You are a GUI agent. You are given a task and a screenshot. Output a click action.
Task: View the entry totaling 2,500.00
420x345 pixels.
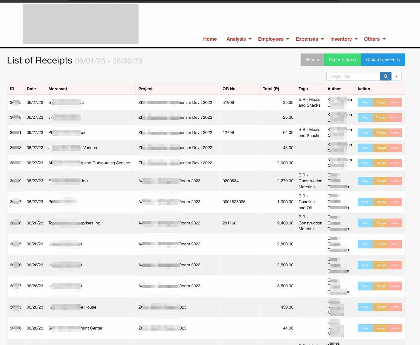click(365, 265)
